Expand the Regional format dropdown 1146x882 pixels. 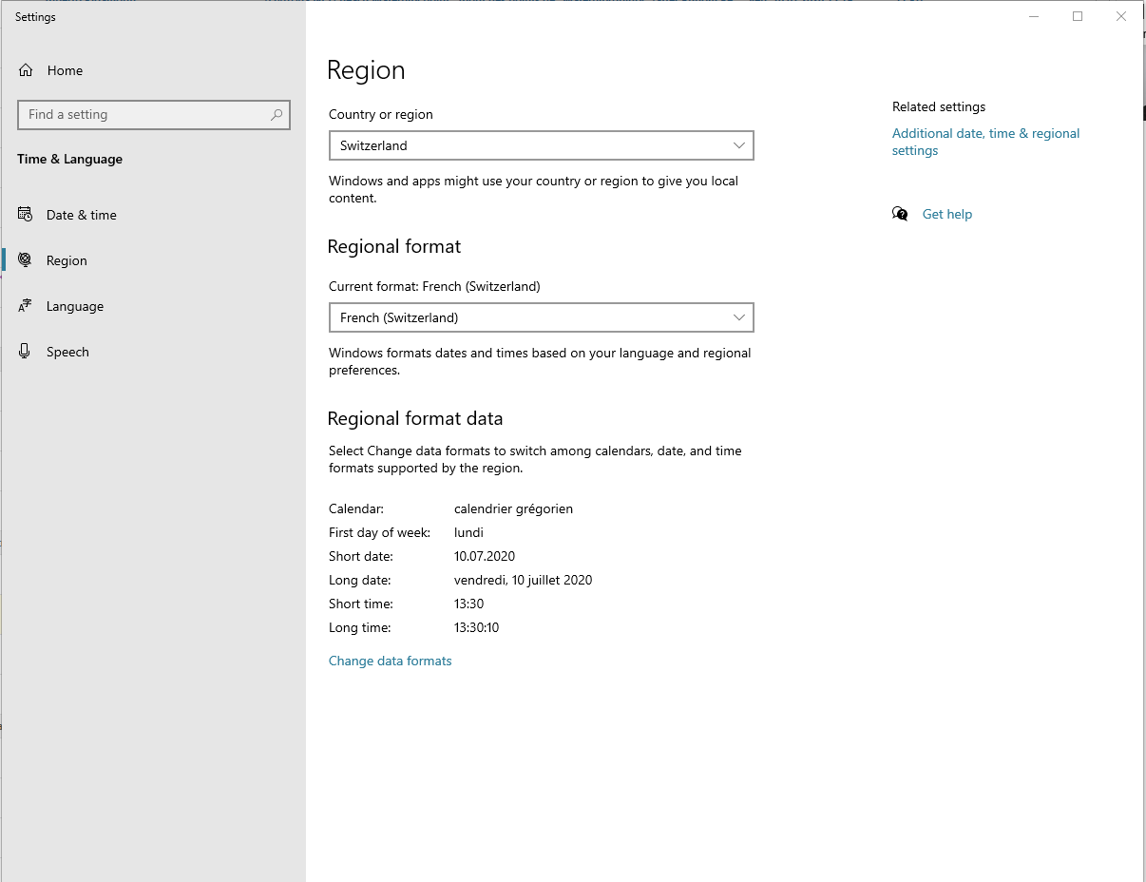[541, 317]
